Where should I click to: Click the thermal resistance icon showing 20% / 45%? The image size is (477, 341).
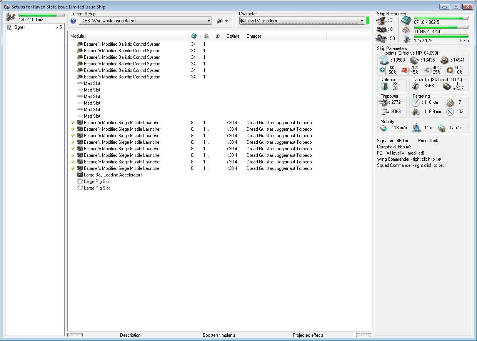(x=405, y=70)
